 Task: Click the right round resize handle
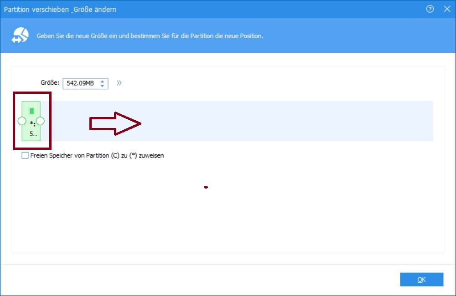coord(40,121)
